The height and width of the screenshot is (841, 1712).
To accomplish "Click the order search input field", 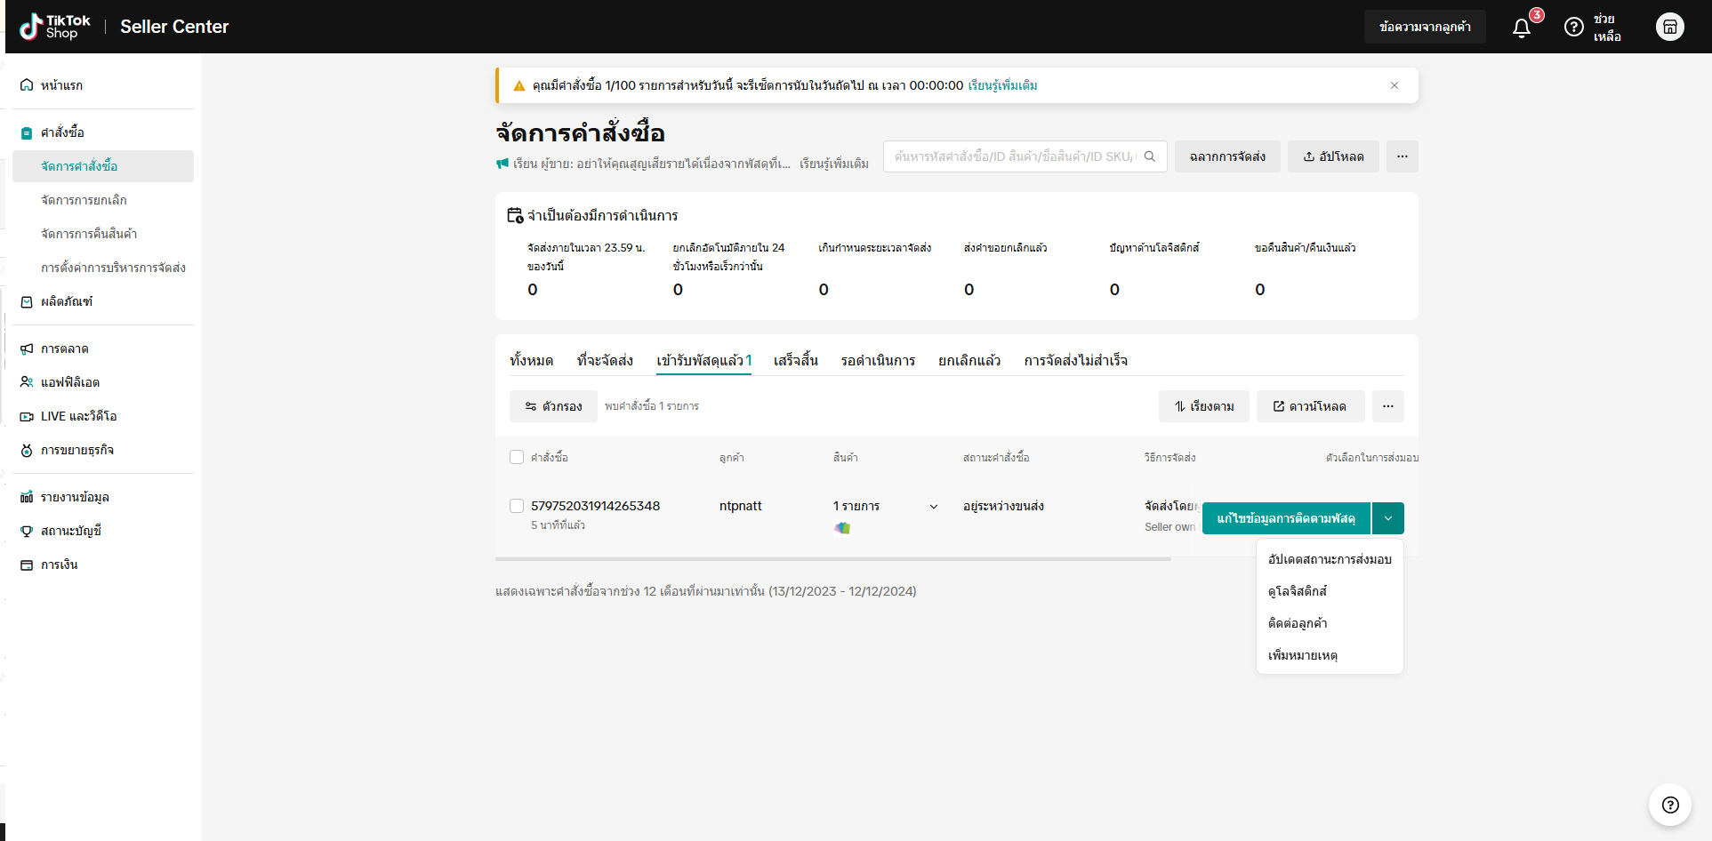I will click(x=1014, y=156).
